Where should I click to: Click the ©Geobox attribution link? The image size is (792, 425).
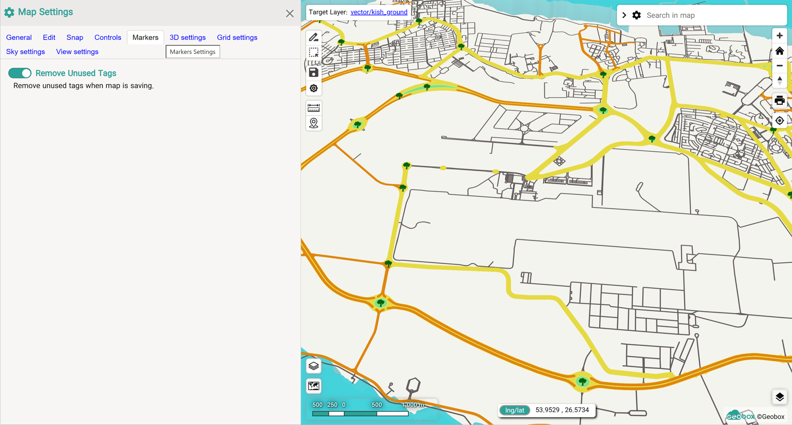[770, 417]
